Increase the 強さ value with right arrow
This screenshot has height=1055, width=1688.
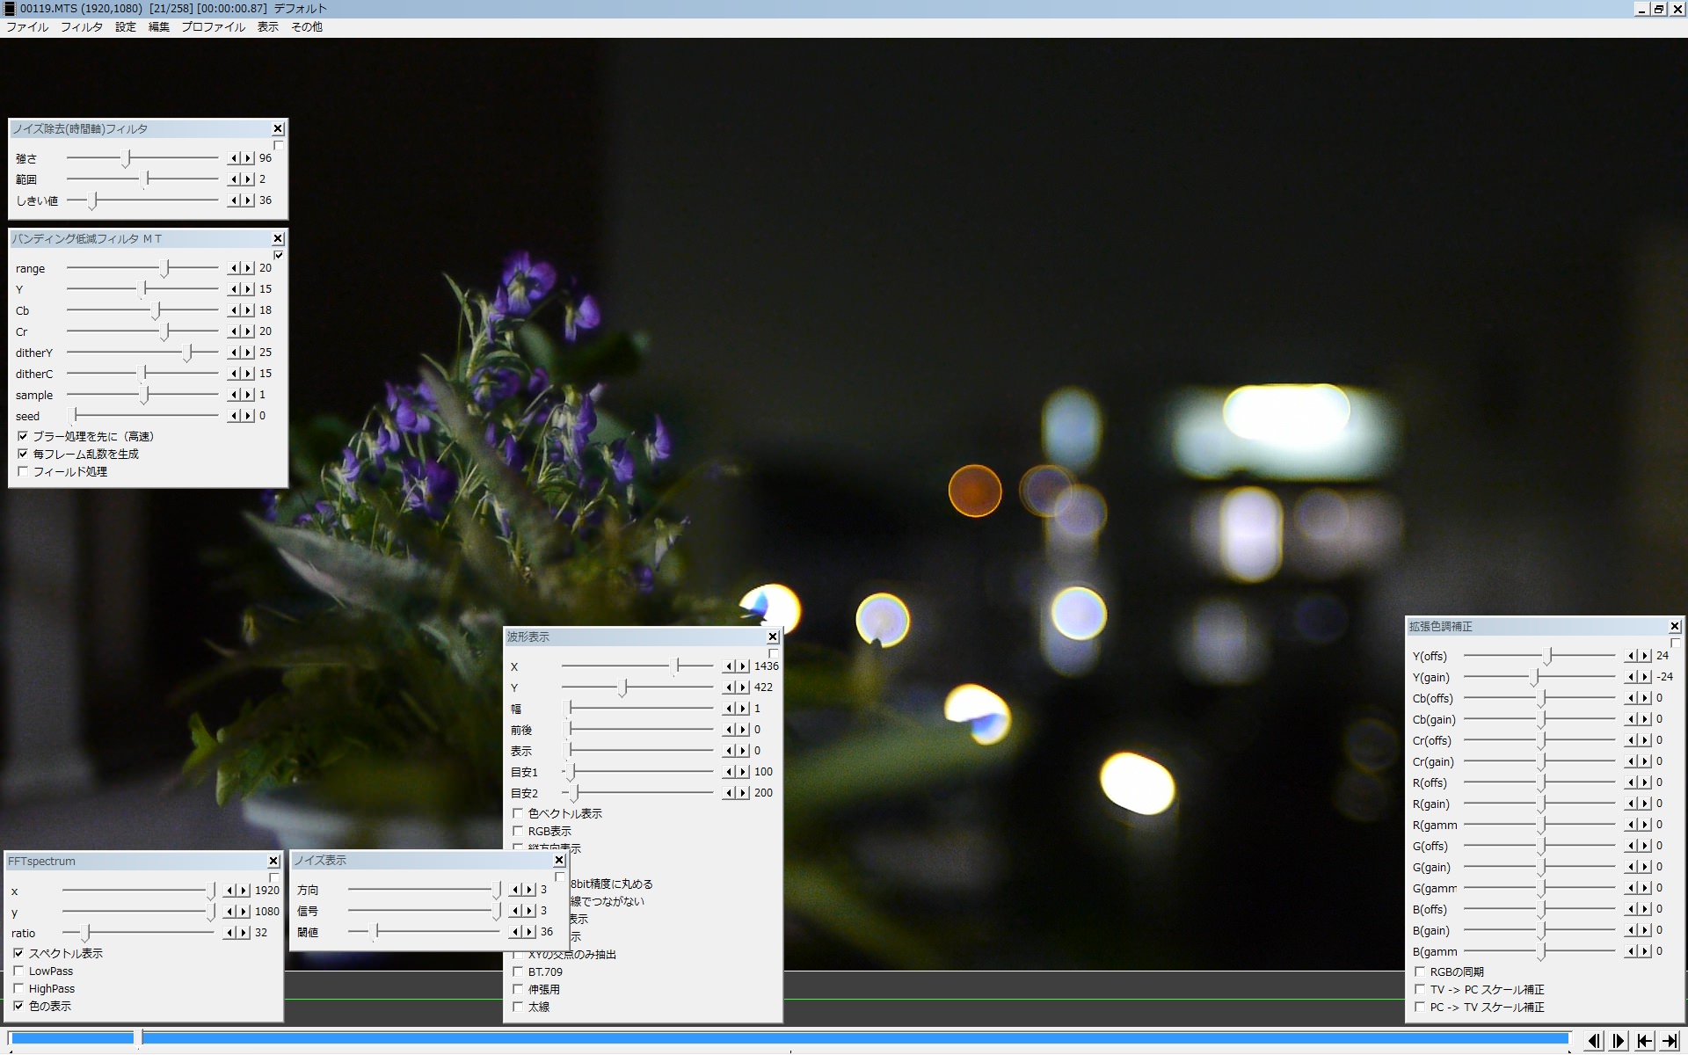pos(248,158)
